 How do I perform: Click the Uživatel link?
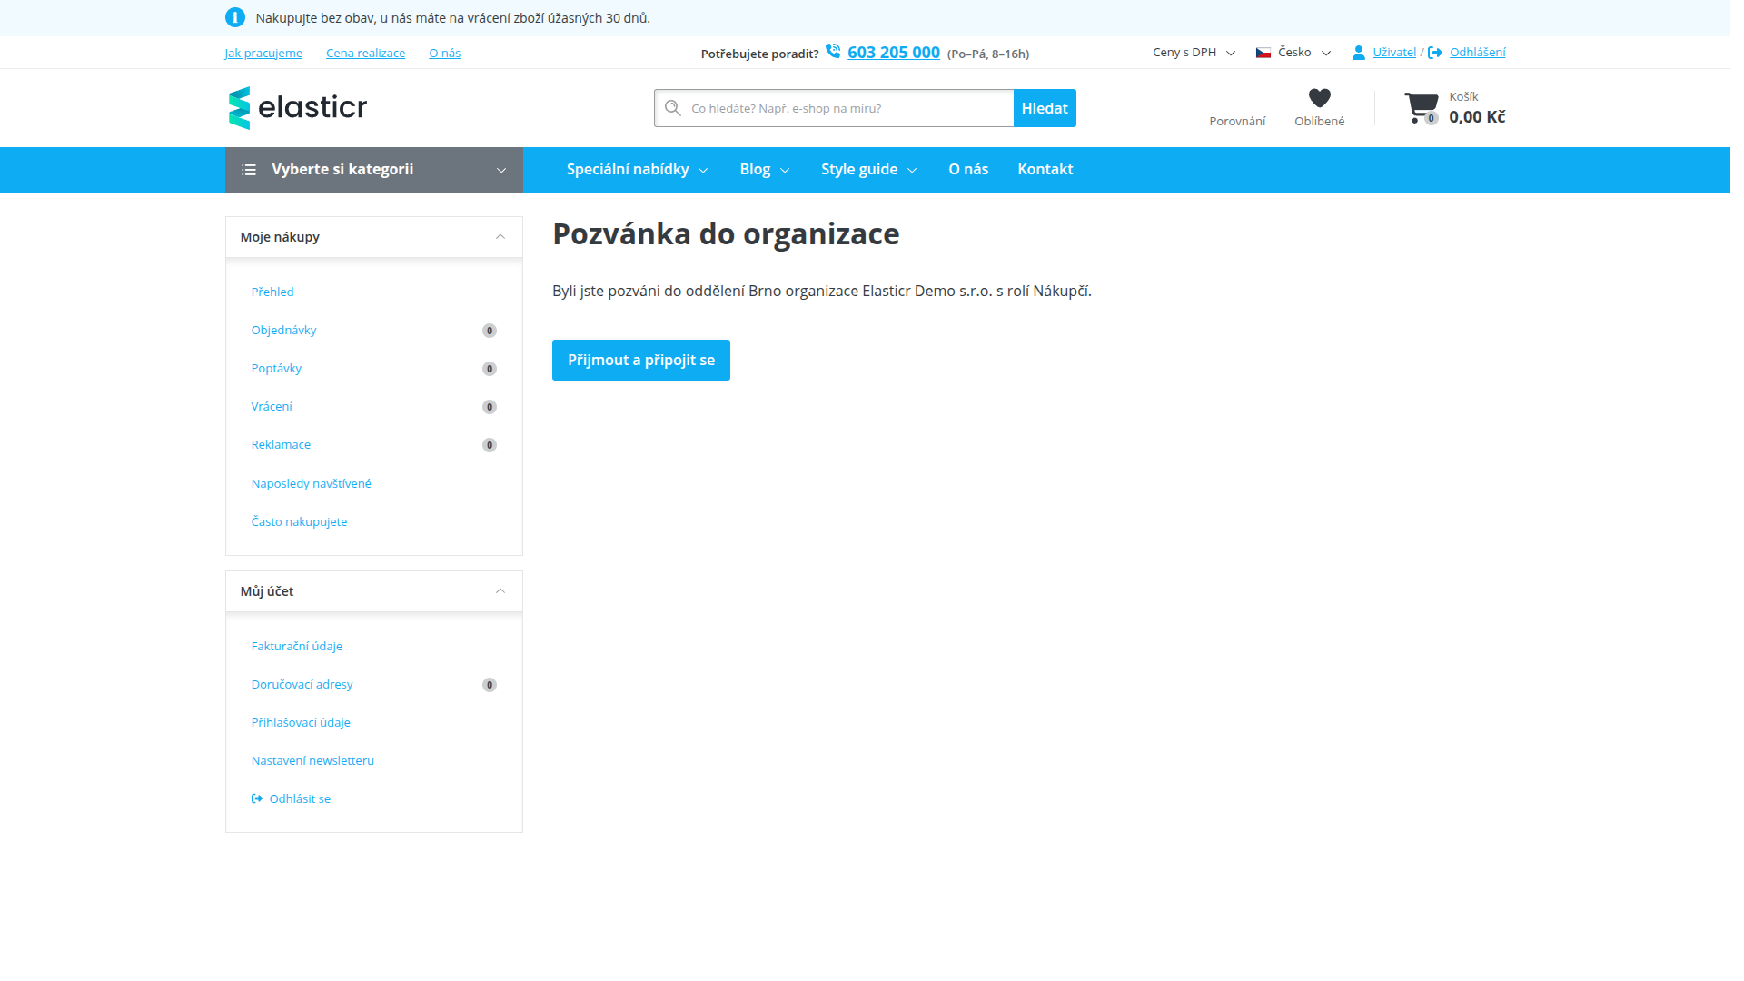coord(1394,53)
